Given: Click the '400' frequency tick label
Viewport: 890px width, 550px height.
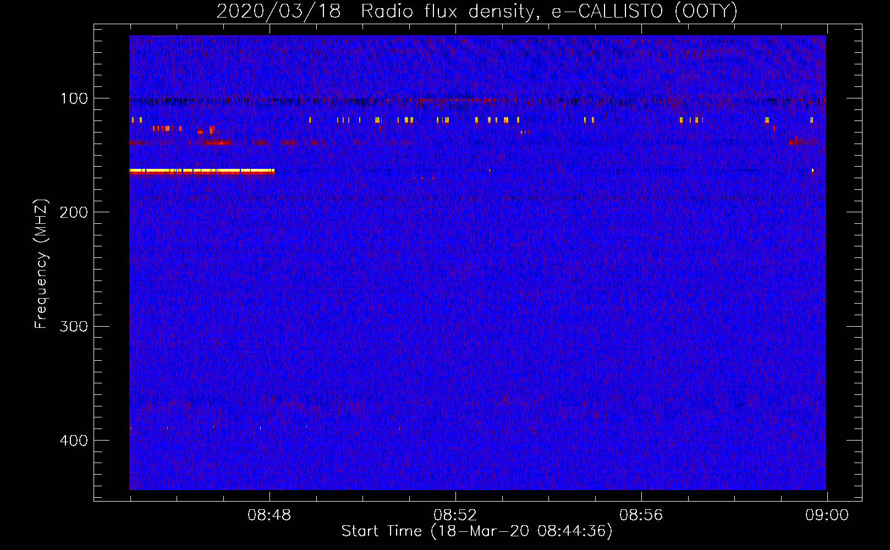Looking at the screenshot, I should [x=74, y=441].
